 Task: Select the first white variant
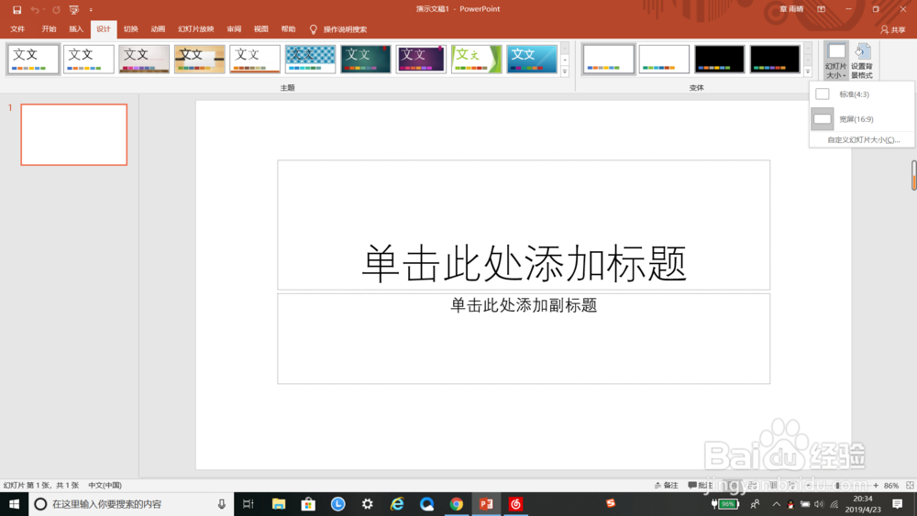(x=609, y=59)
